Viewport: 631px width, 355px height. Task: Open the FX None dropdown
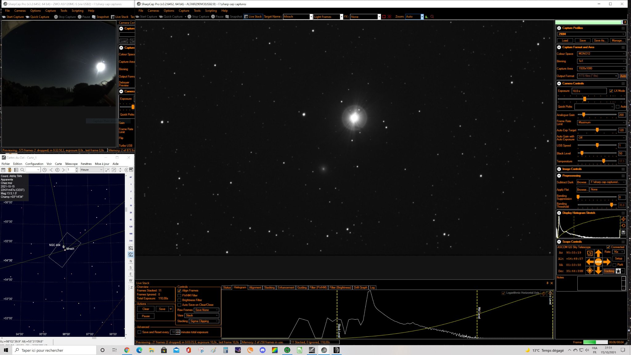pyautogui.click(x=365, y=17)
